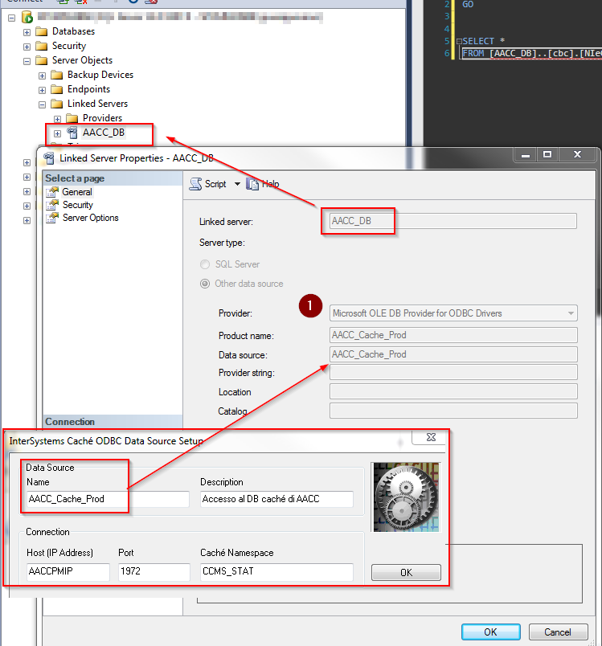Click the Help toolbar icon
This screenshot has height=646, width=602.
[x=252, y=184]
